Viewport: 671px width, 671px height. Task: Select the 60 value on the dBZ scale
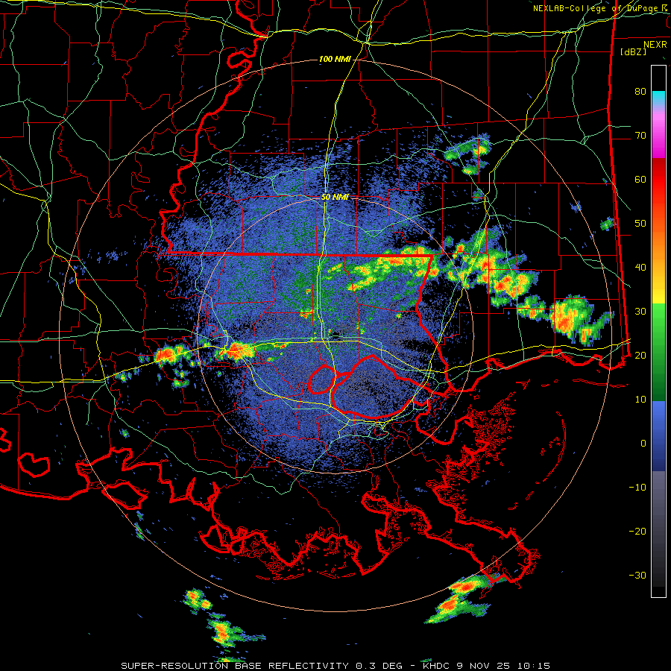(640, 180)
